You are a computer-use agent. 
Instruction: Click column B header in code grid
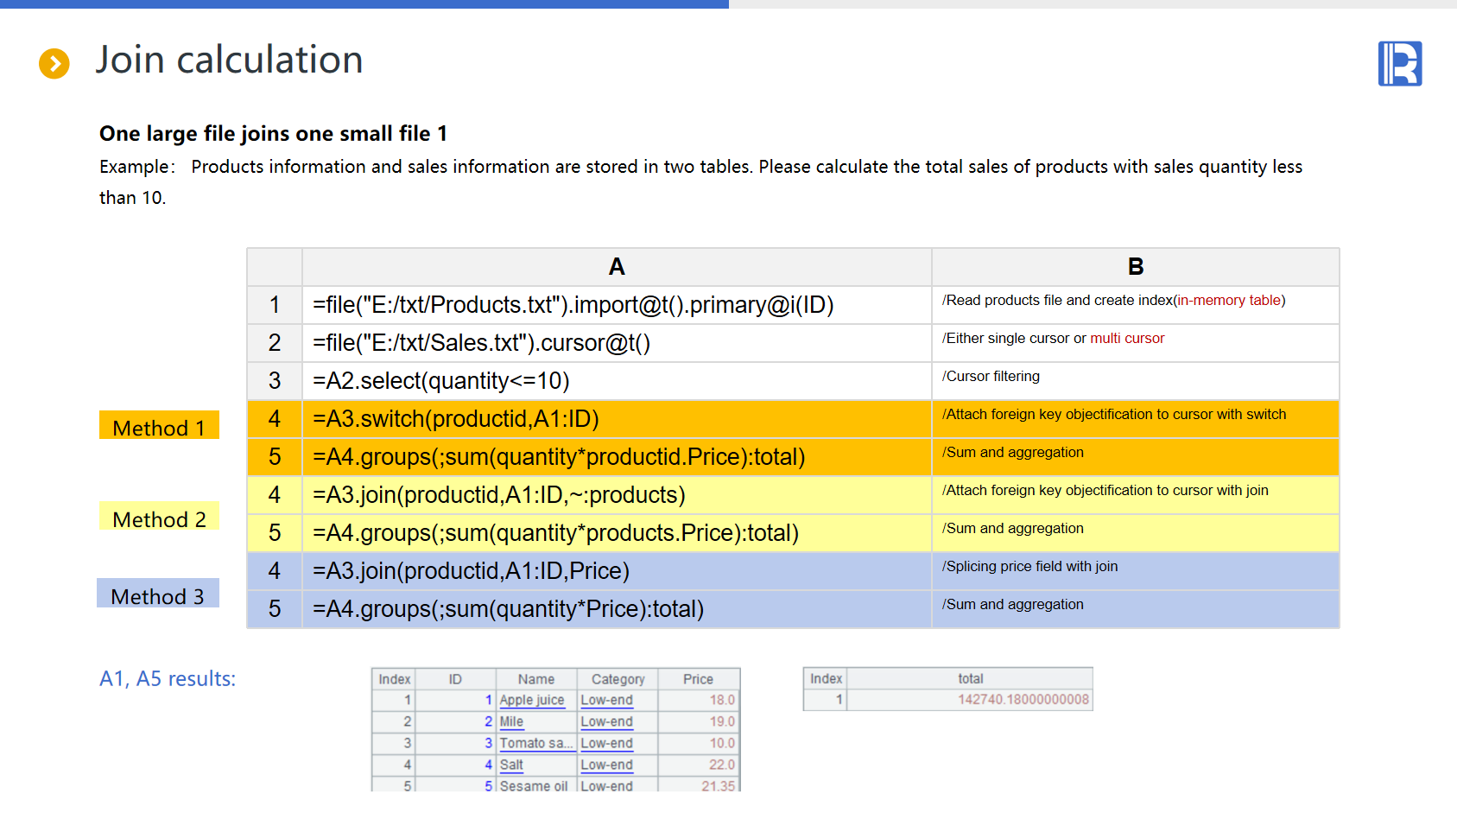click(x=1135, y=267)
